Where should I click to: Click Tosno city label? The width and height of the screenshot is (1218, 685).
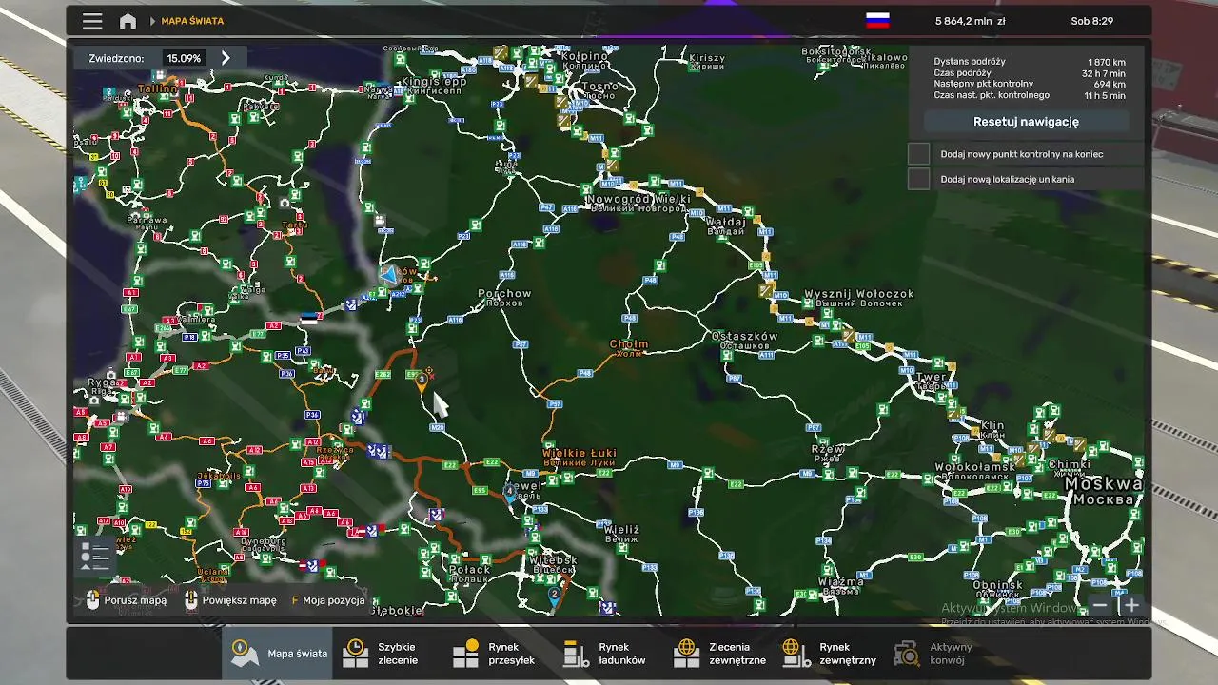point(599,87)
